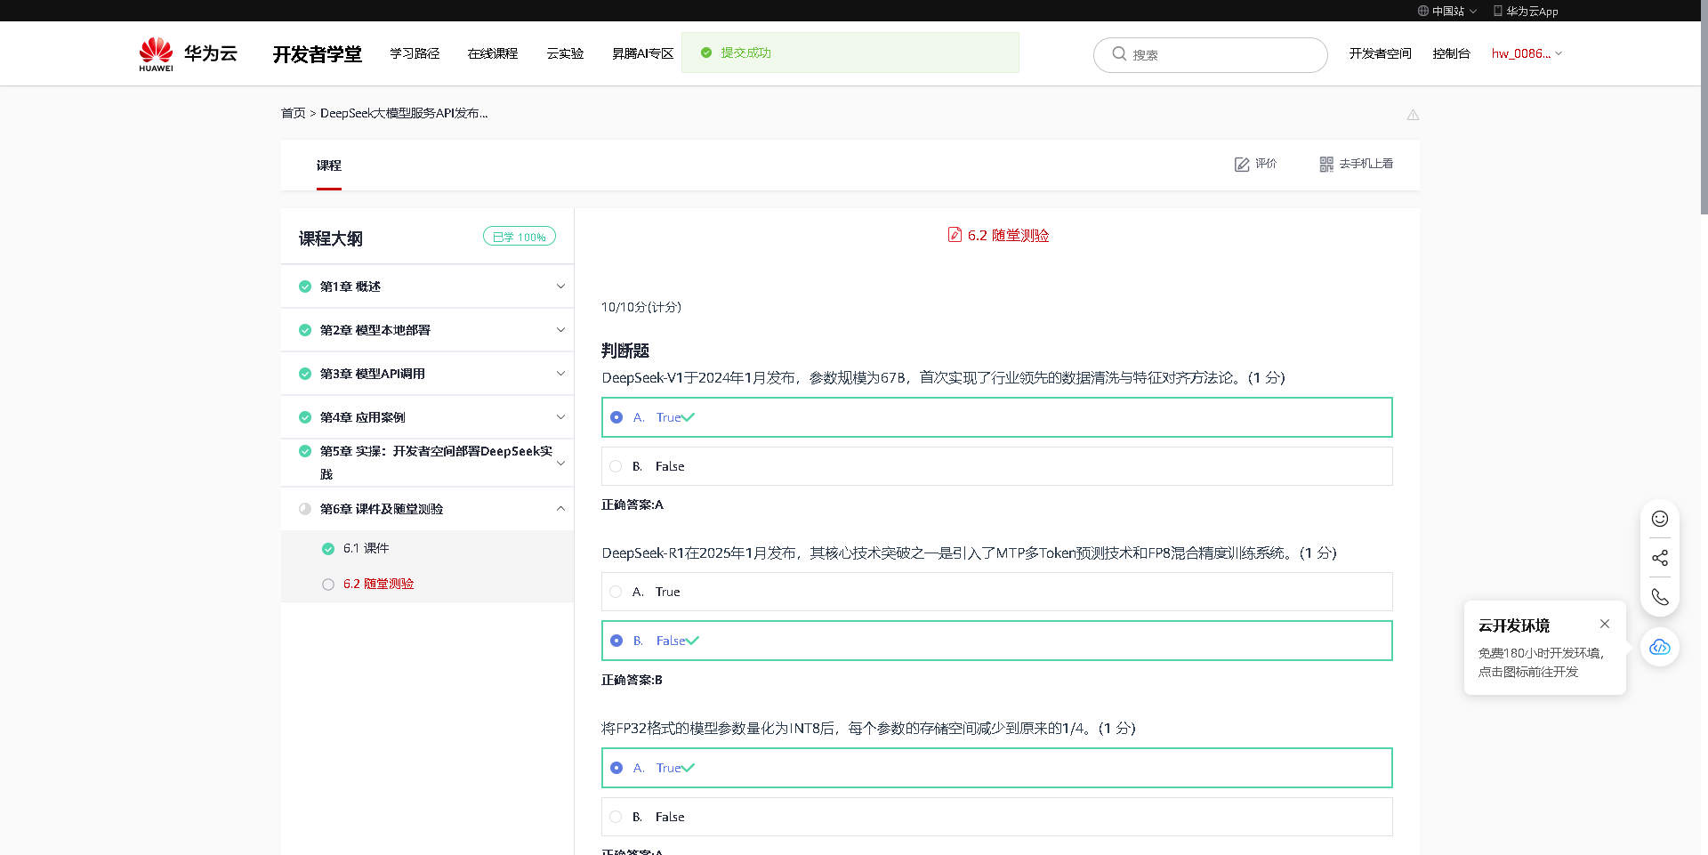Image resolution: width=1708 pixels, height=855 pixels.
Task: Click the Huawei Cloud logo
Action: tap(188, 53)
